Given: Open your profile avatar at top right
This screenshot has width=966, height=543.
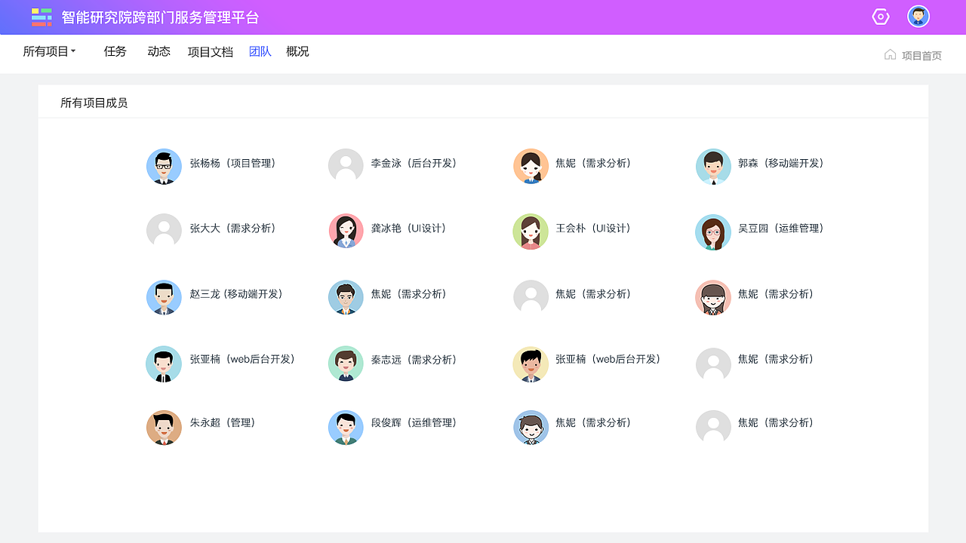Looking at the screenshot, I should (x=918, y=16).
